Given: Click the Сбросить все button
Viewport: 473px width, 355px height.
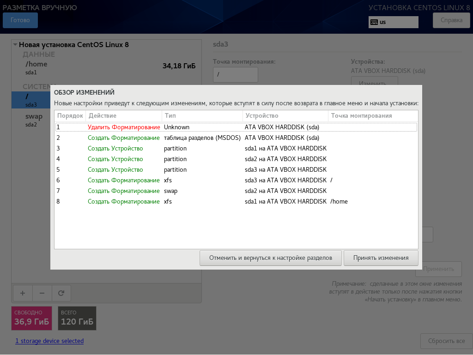Looking at the screenshot, I should click(447, 341).
